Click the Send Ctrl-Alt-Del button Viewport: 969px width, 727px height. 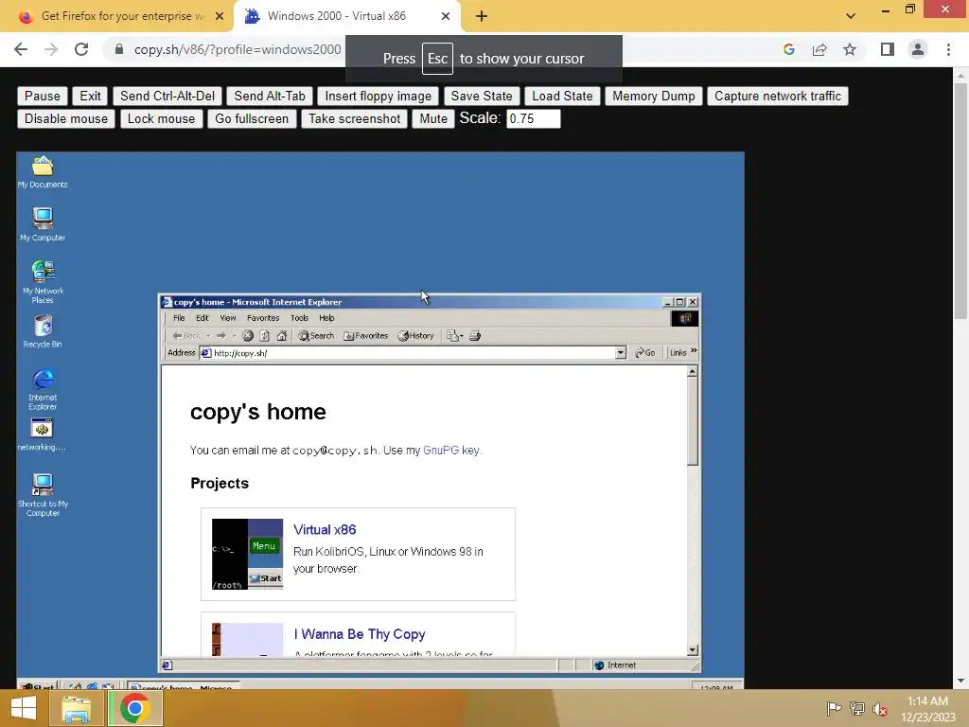pos(167,96)
